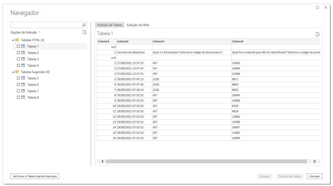
Task: Collapse the Tabelas HTML group arrow
Action: [13, 40]
